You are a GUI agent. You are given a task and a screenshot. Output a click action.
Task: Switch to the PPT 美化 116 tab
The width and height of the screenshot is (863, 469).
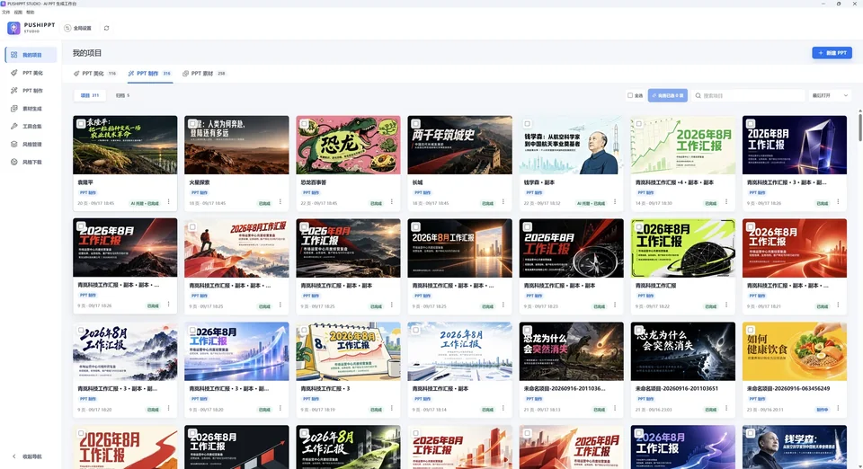[95, 73]
